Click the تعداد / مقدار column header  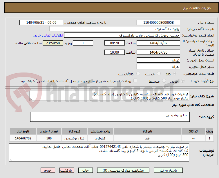tap(49, 131)
